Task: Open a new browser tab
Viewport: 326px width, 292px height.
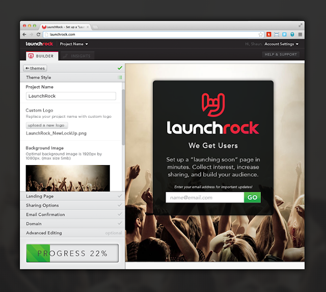Action: click(95, 27)
